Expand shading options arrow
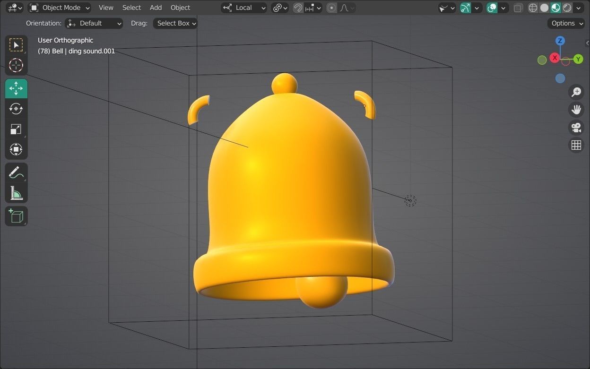590x369 pixels. tap(579, 8)
